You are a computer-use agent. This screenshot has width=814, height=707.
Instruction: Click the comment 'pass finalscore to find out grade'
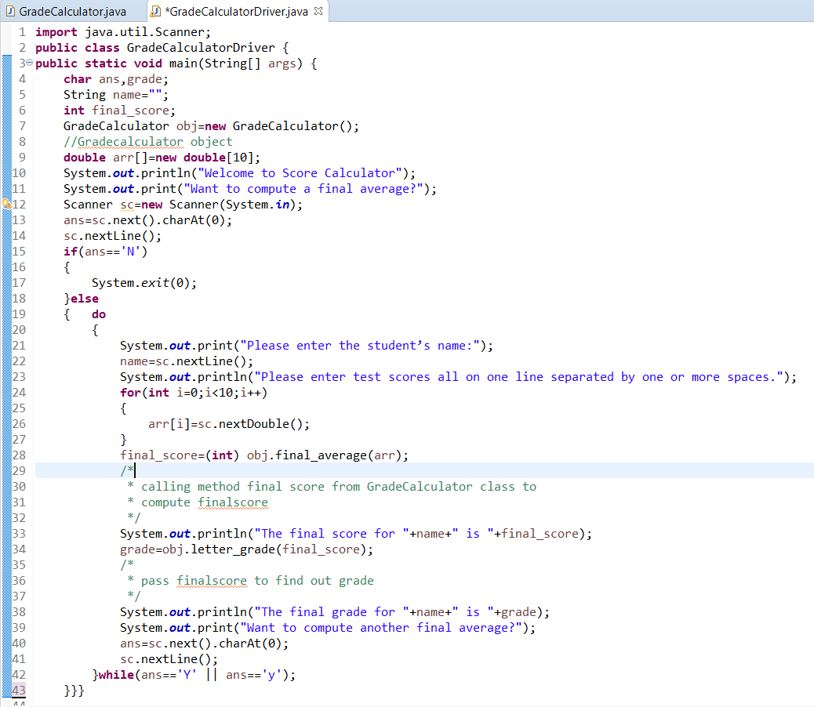tap(257, 581)
